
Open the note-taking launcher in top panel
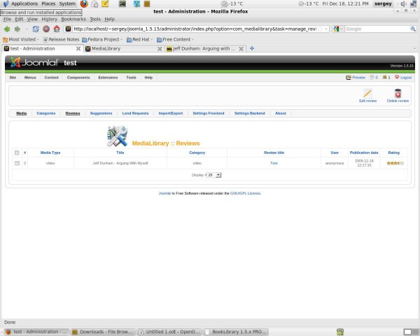tap(105, 3)
